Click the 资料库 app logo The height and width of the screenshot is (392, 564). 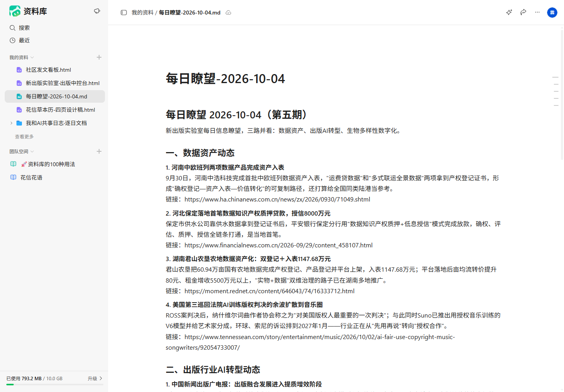(15, 11)
